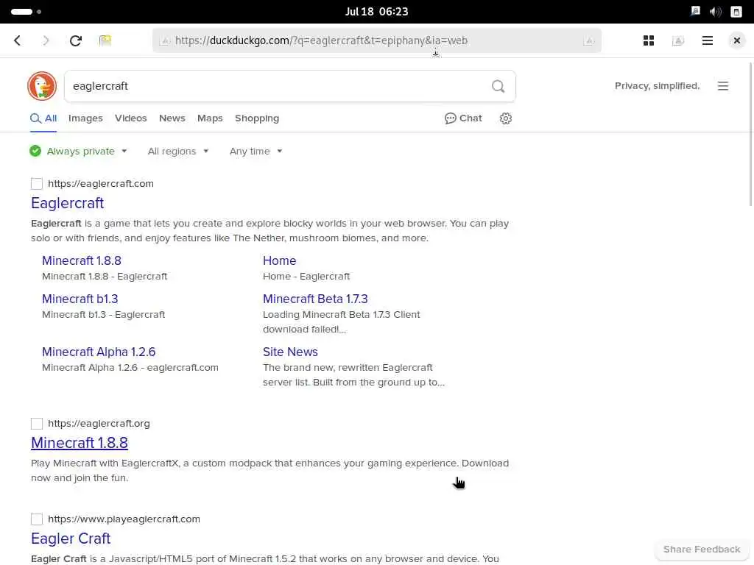Click the Share Feedback button
The image size is (754, 565).
point(701,549)
